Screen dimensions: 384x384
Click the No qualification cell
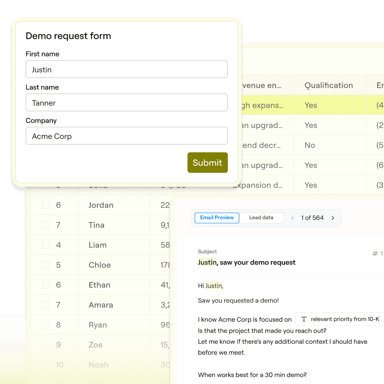(330, 145)
